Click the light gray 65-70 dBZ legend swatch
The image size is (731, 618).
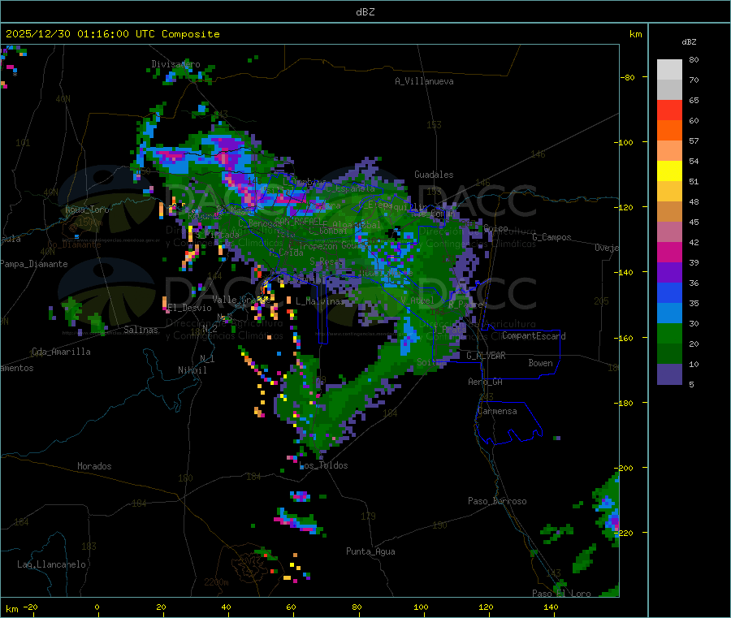669,90
